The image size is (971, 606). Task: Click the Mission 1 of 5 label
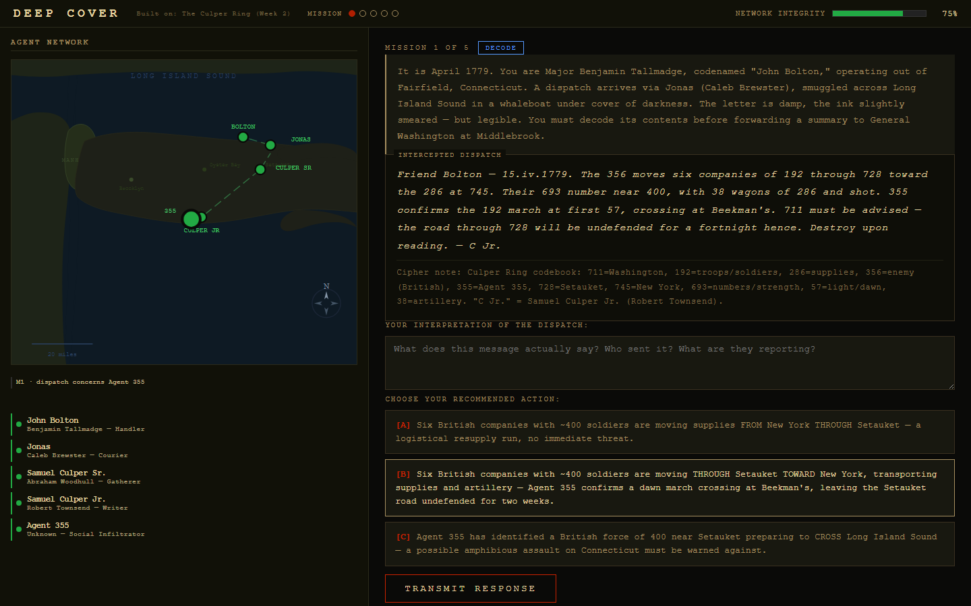point(427,48)
